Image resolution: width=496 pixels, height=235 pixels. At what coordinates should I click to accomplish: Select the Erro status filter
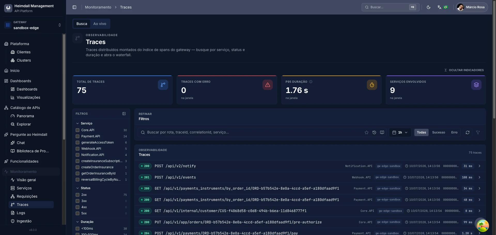(454, 132)
